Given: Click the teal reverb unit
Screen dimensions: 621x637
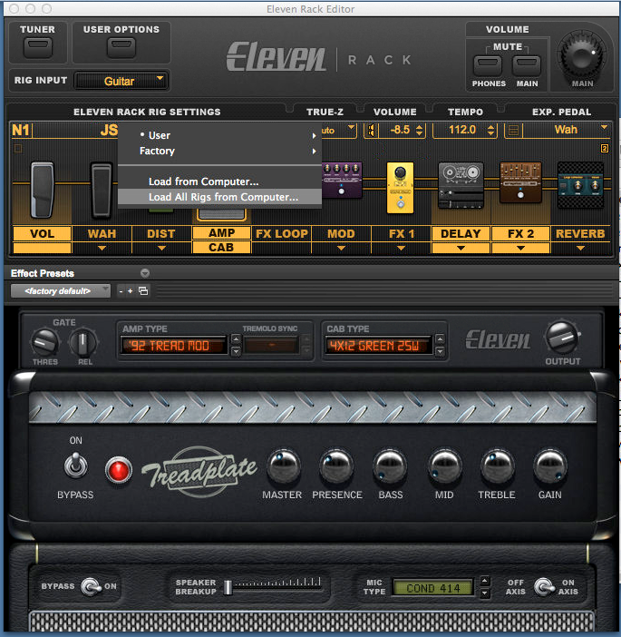Looking at the screenshot, I should click(x=580, y=185).
